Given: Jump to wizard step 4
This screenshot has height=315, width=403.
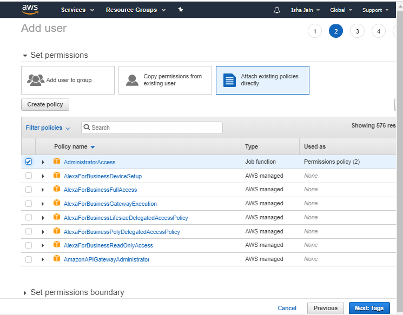Looking at the screenshot, I should (378, 31).
